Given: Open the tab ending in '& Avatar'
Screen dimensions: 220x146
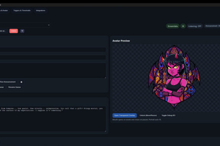Looking at the screenshot, I should (x=4, y=11).
